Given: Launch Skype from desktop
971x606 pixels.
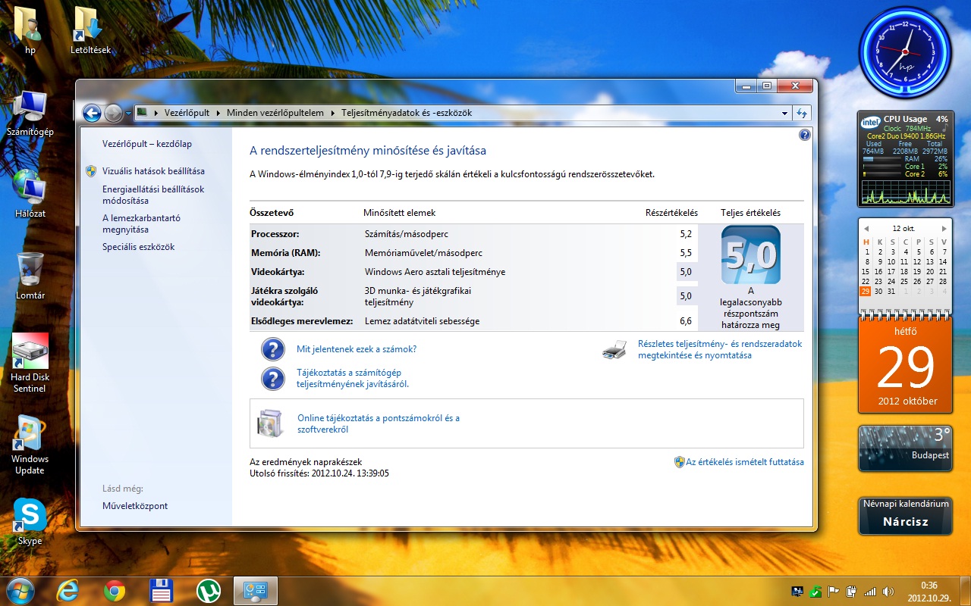Looking at the screenshot, I should click(x=30, y=522).
